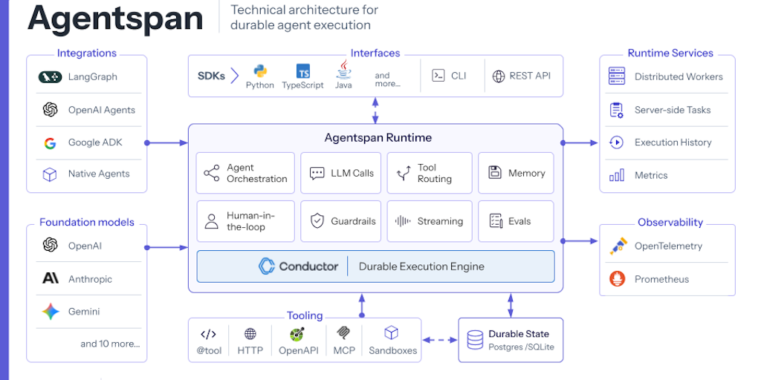Viewport: 761px width, 380px height.
Task: Click the Python SDK icon
Action: pyautogui.click(x=260, y=71)
